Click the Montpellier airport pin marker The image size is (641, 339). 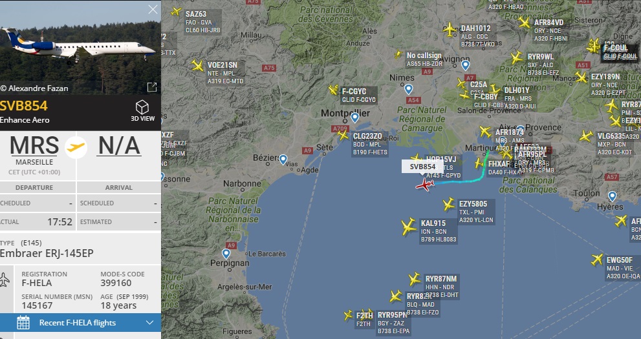(x=355, y=118)
